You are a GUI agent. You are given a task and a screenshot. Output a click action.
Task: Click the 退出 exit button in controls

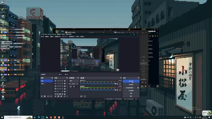point(131,96)
